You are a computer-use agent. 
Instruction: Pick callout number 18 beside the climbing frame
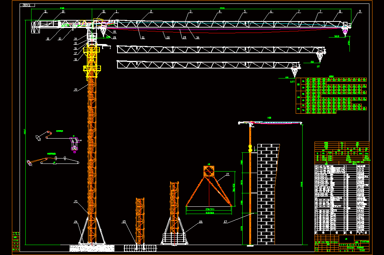[75, 59]
